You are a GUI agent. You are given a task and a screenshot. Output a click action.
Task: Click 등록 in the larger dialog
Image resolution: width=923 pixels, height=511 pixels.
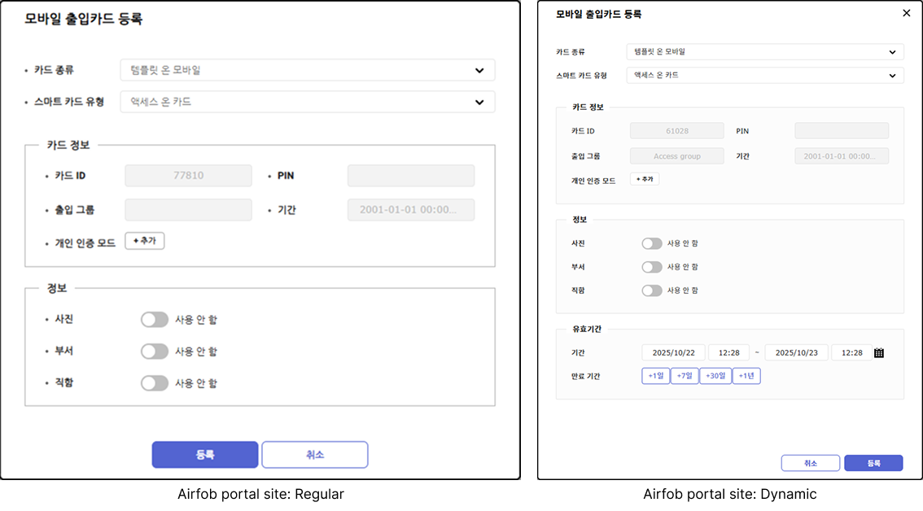[204, 455]
